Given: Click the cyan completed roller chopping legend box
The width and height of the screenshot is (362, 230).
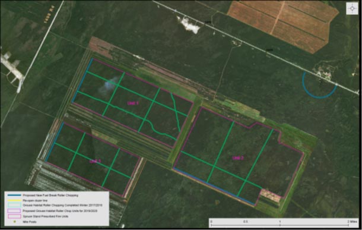Looking at the screenshot, I should point(14,205).
